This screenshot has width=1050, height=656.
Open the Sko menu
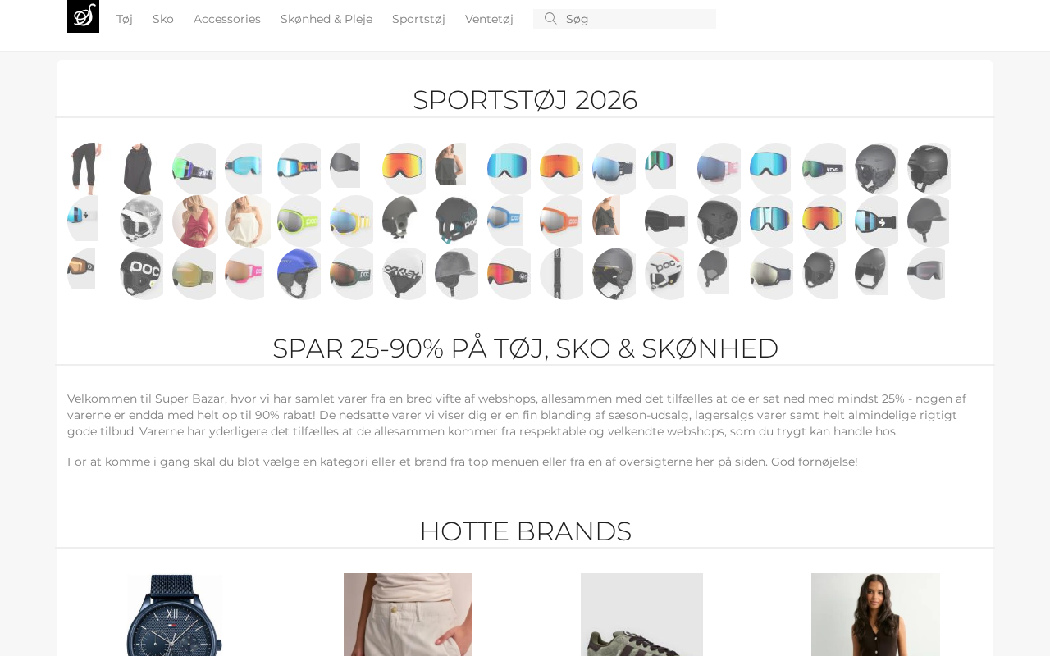163,19
